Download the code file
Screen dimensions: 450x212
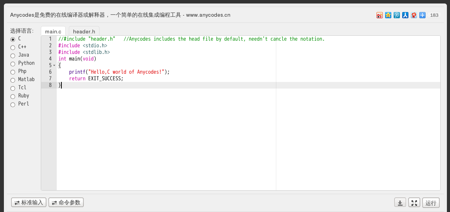400,203
